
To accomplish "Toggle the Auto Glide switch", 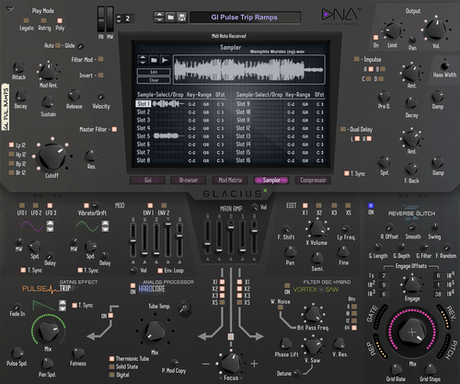I will pos(58,46).
